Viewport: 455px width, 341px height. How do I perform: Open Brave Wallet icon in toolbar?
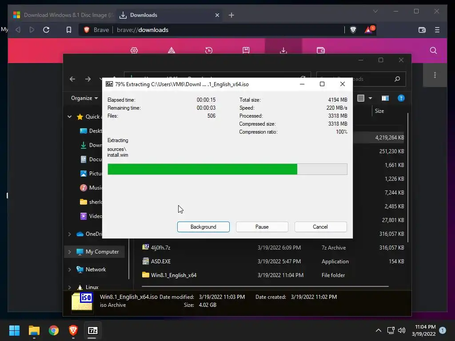click(422, 30)
